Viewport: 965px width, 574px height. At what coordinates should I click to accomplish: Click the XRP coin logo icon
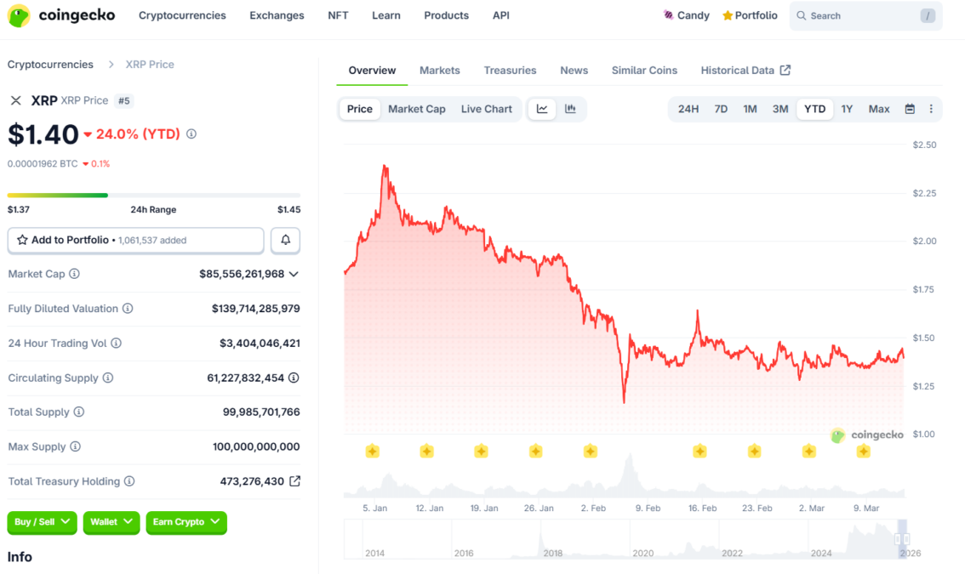(16, 100)
